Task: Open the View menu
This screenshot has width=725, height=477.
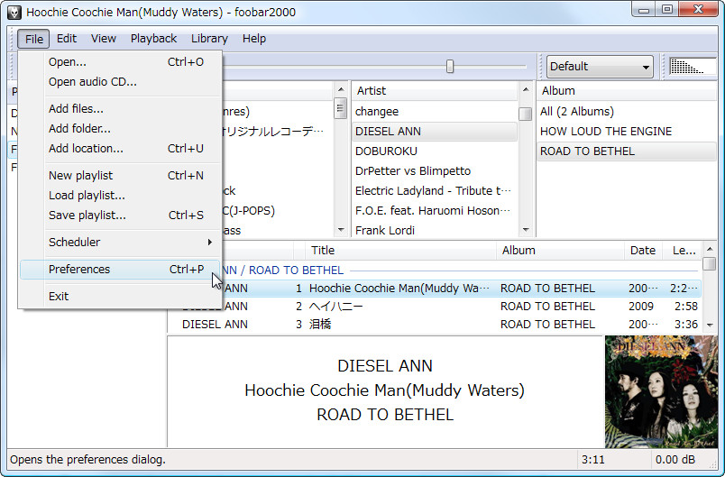Action: [103, 39]
